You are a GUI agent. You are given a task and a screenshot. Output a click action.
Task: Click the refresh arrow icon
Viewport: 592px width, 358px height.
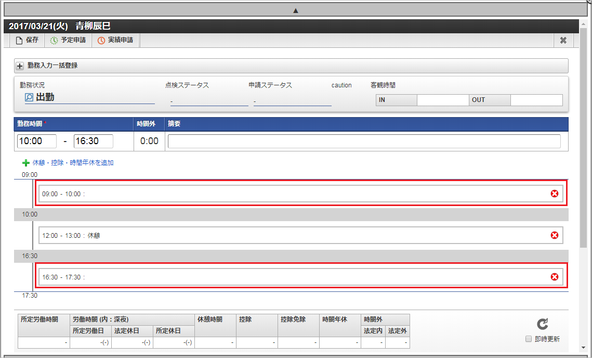click(543, 324)
